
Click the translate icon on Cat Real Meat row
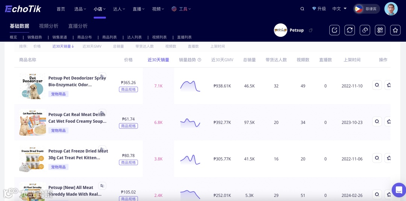[x=102, y=113]
